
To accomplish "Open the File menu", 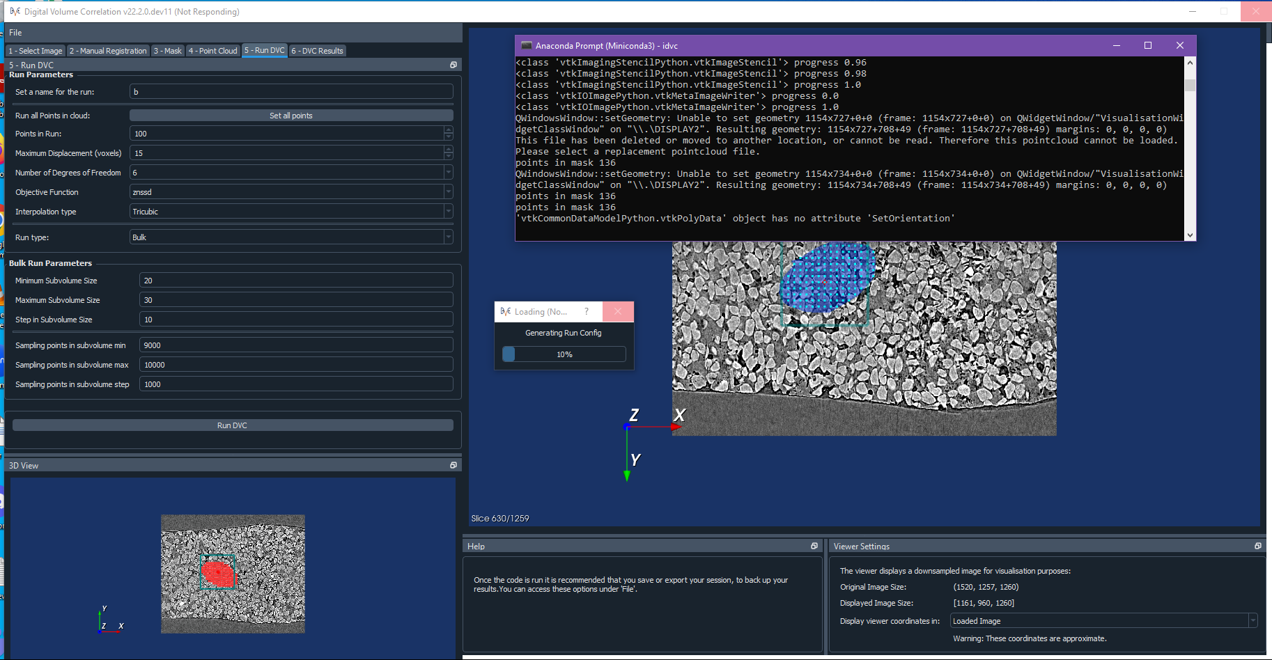I will click(15, 32).
